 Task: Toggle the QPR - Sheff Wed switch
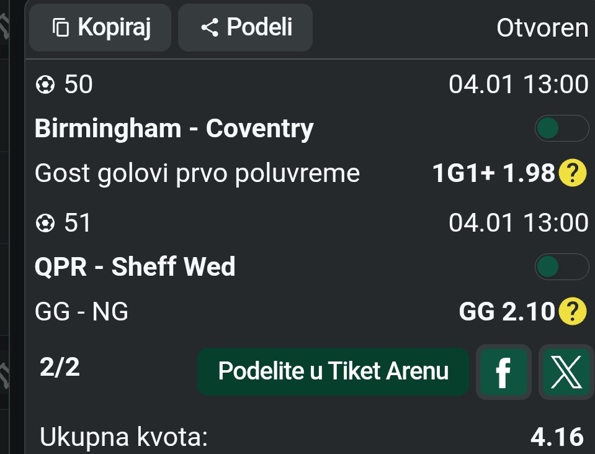pyautogui.click(x=561, y=267)
